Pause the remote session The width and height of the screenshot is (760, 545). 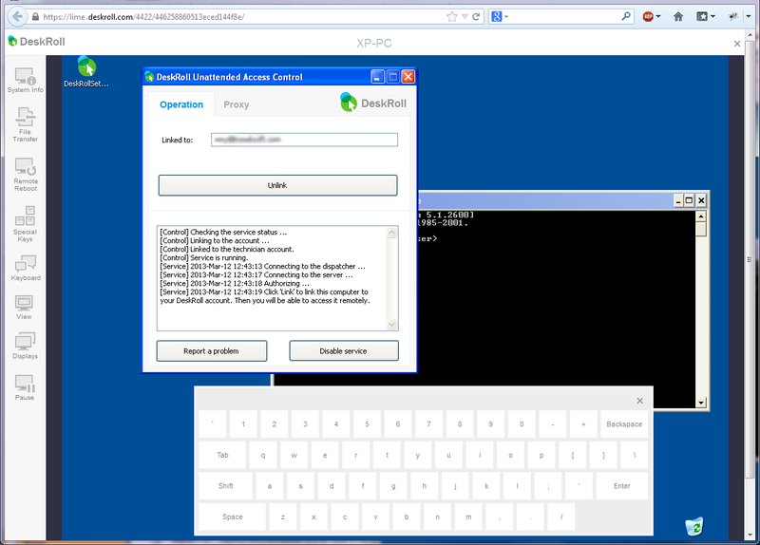25,387
